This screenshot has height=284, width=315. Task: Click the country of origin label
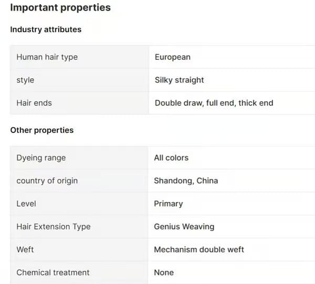[47, 181]
